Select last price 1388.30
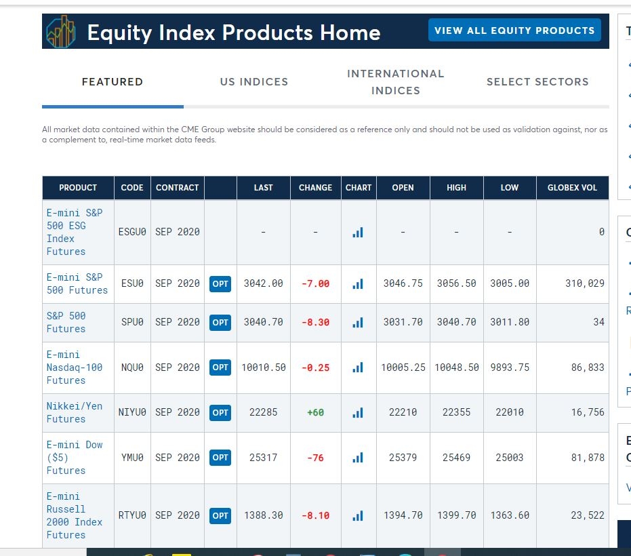Viewport: 631px width, 556px height. [263, 516]
